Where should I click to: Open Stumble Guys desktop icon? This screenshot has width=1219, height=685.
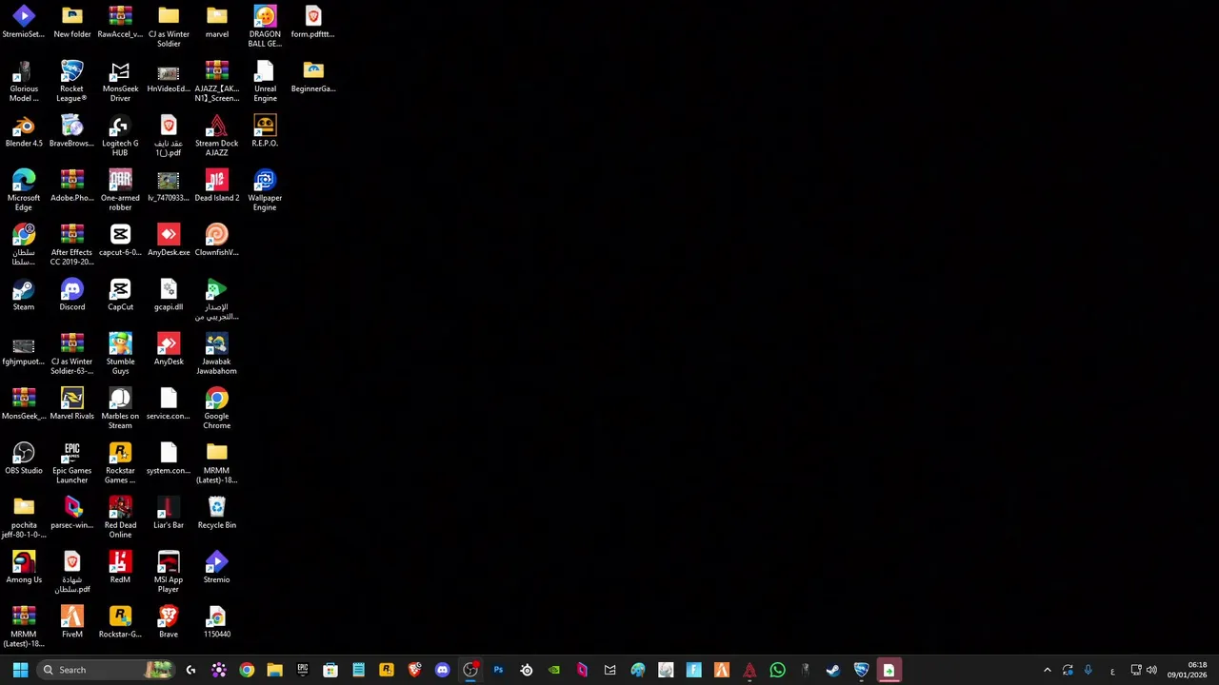120,355
